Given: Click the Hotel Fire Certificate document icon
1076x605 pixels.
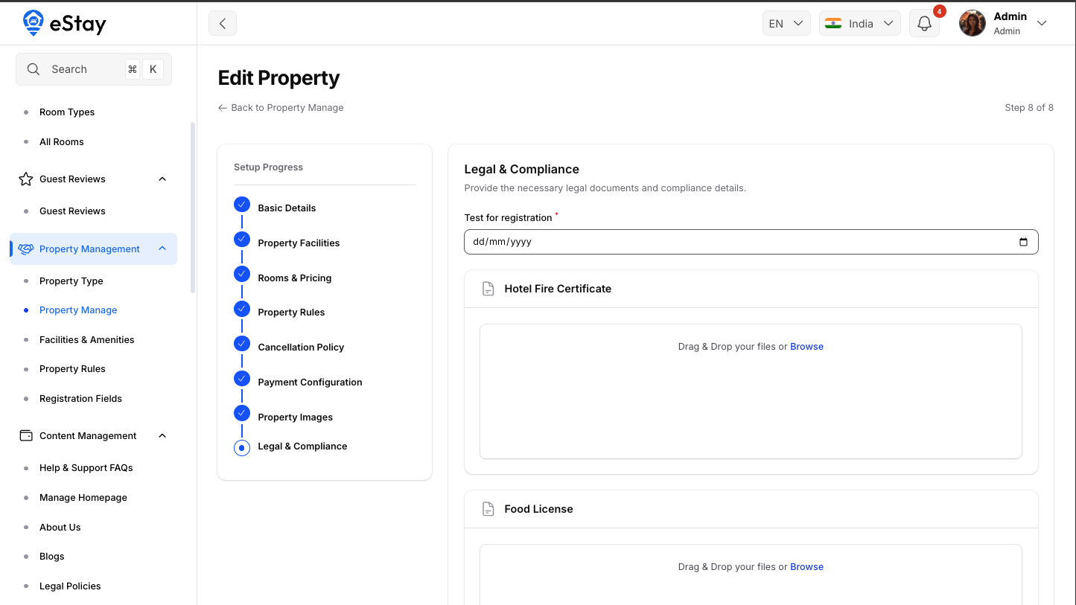Looking at the screenshot, I should 488,289.
